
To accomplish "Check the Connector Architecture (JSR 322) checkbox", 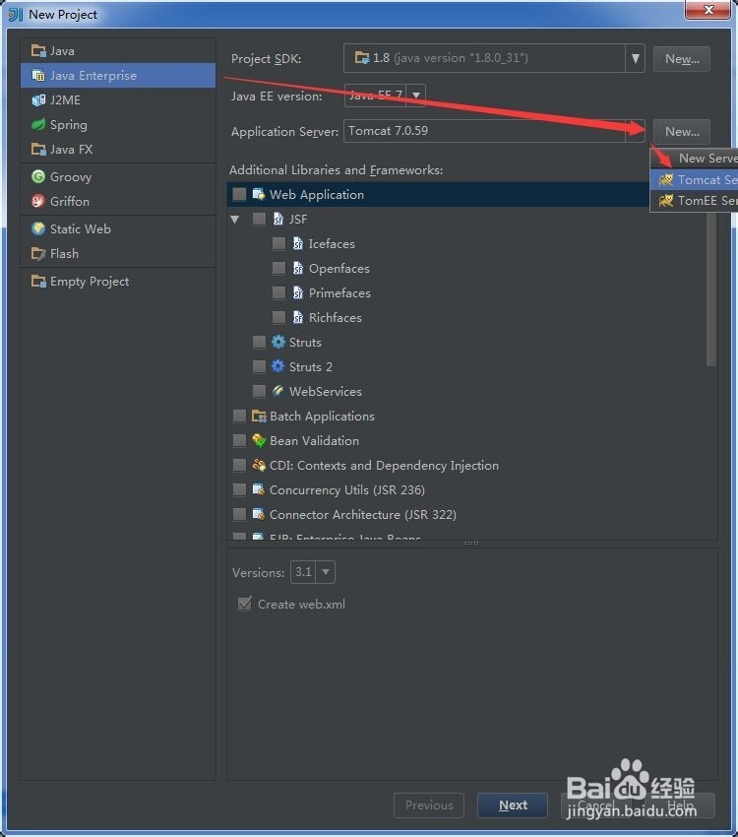I will 239,514.
